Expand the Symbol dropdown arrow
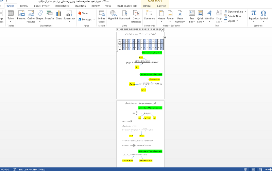The width and height of the screenshot is (272, 171). point(263,22)
